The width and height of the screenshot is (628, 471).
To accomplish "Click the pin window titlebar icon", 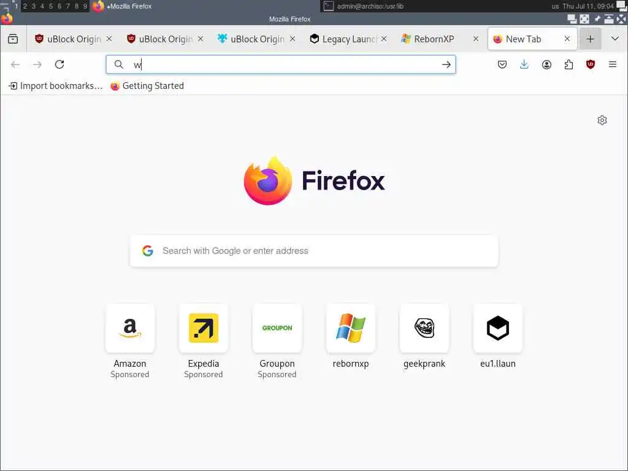I will pyautogui.click(x=597, y=19).
